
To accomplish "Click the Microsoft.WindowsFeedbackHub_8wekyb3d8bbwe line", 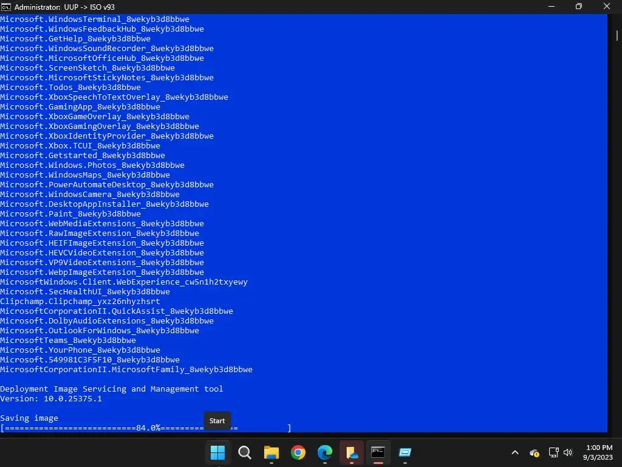I will click(102, 29).
